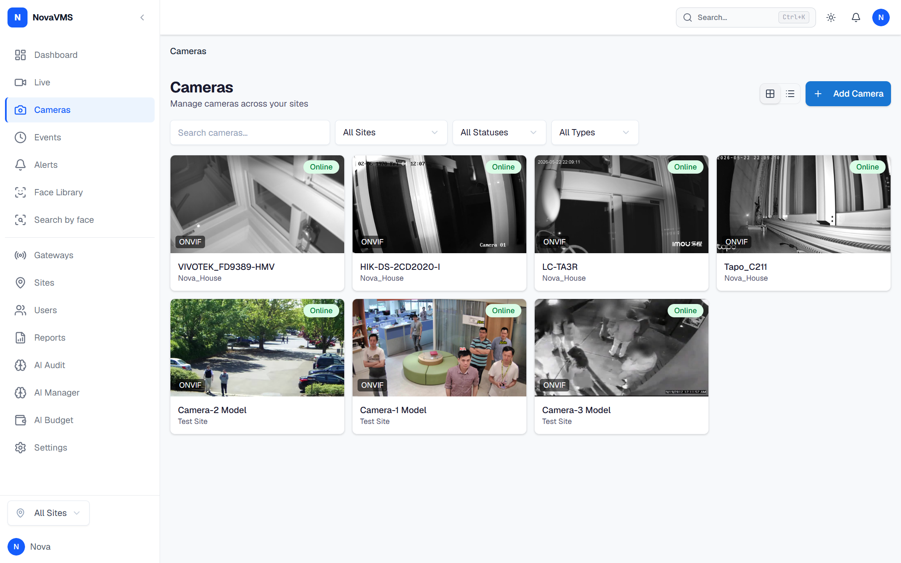Open the Alerts menu item
Viewport: 901px width, 563px height.
(80, 165)
